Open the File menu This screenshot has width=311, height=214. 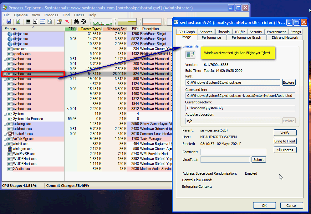click(7, 15)
